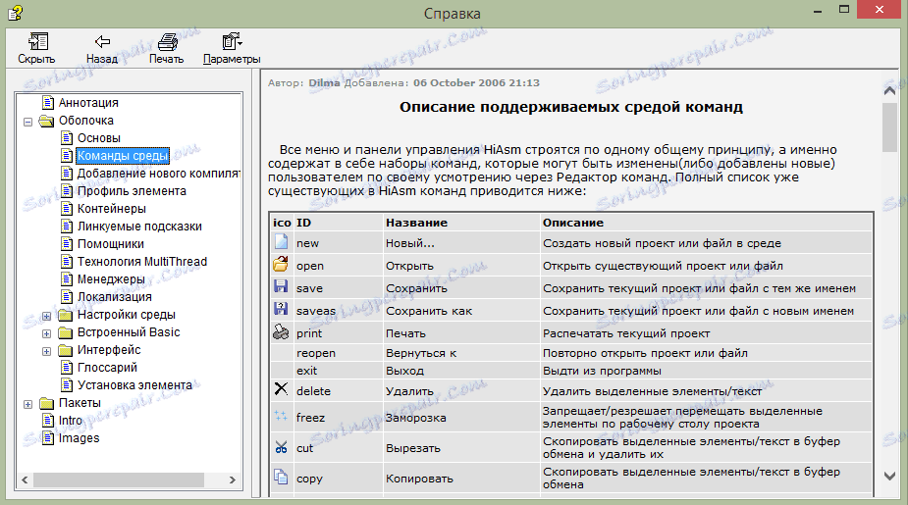The width and height of the screenshot is (908, 505).
Task: Click the Intro document icon
Action: pos(49,421)
